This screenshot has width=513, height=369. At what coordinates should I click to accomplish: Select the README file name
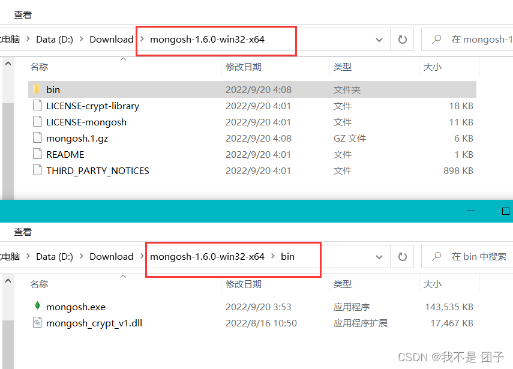coord(65,154)
